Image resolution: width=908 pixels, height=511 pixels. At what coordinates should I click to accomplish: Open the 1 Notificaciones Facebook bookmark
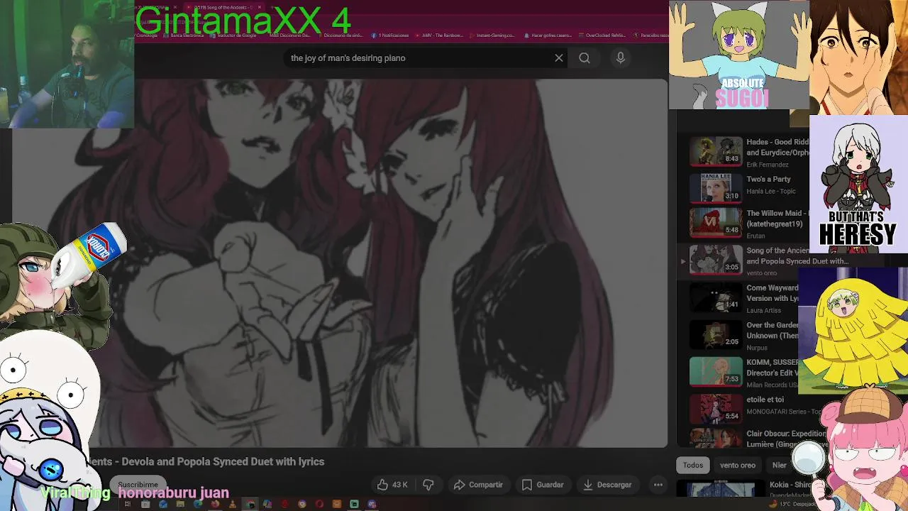pyautogui.click(x=390, y=35)
